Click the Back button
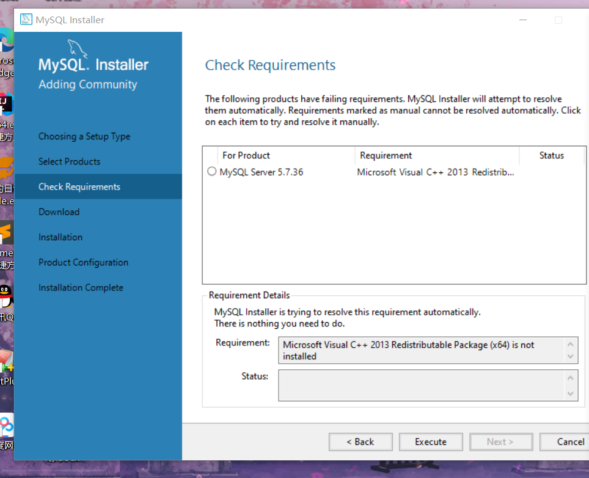Screen dimensions: 589x478 pyautogui.click(x=360, y=442)
